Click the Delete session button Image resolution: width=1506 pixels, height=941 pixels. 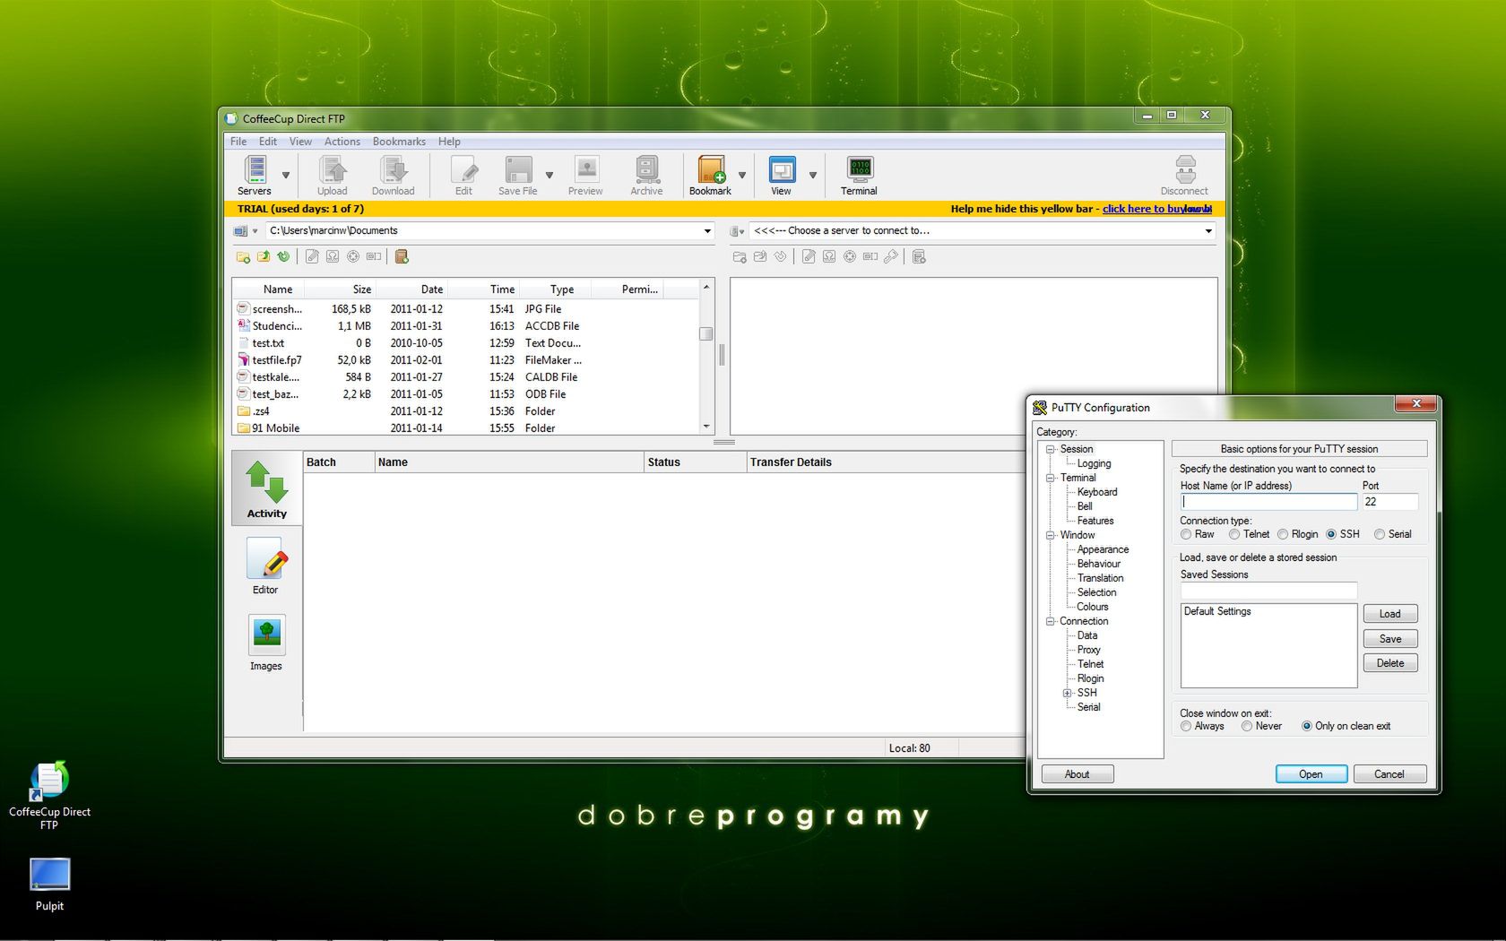[x=1390, y=663]
